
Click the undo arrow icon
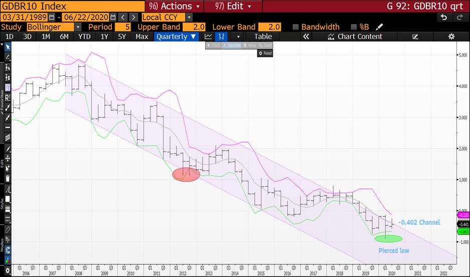(x=444, y=17)
